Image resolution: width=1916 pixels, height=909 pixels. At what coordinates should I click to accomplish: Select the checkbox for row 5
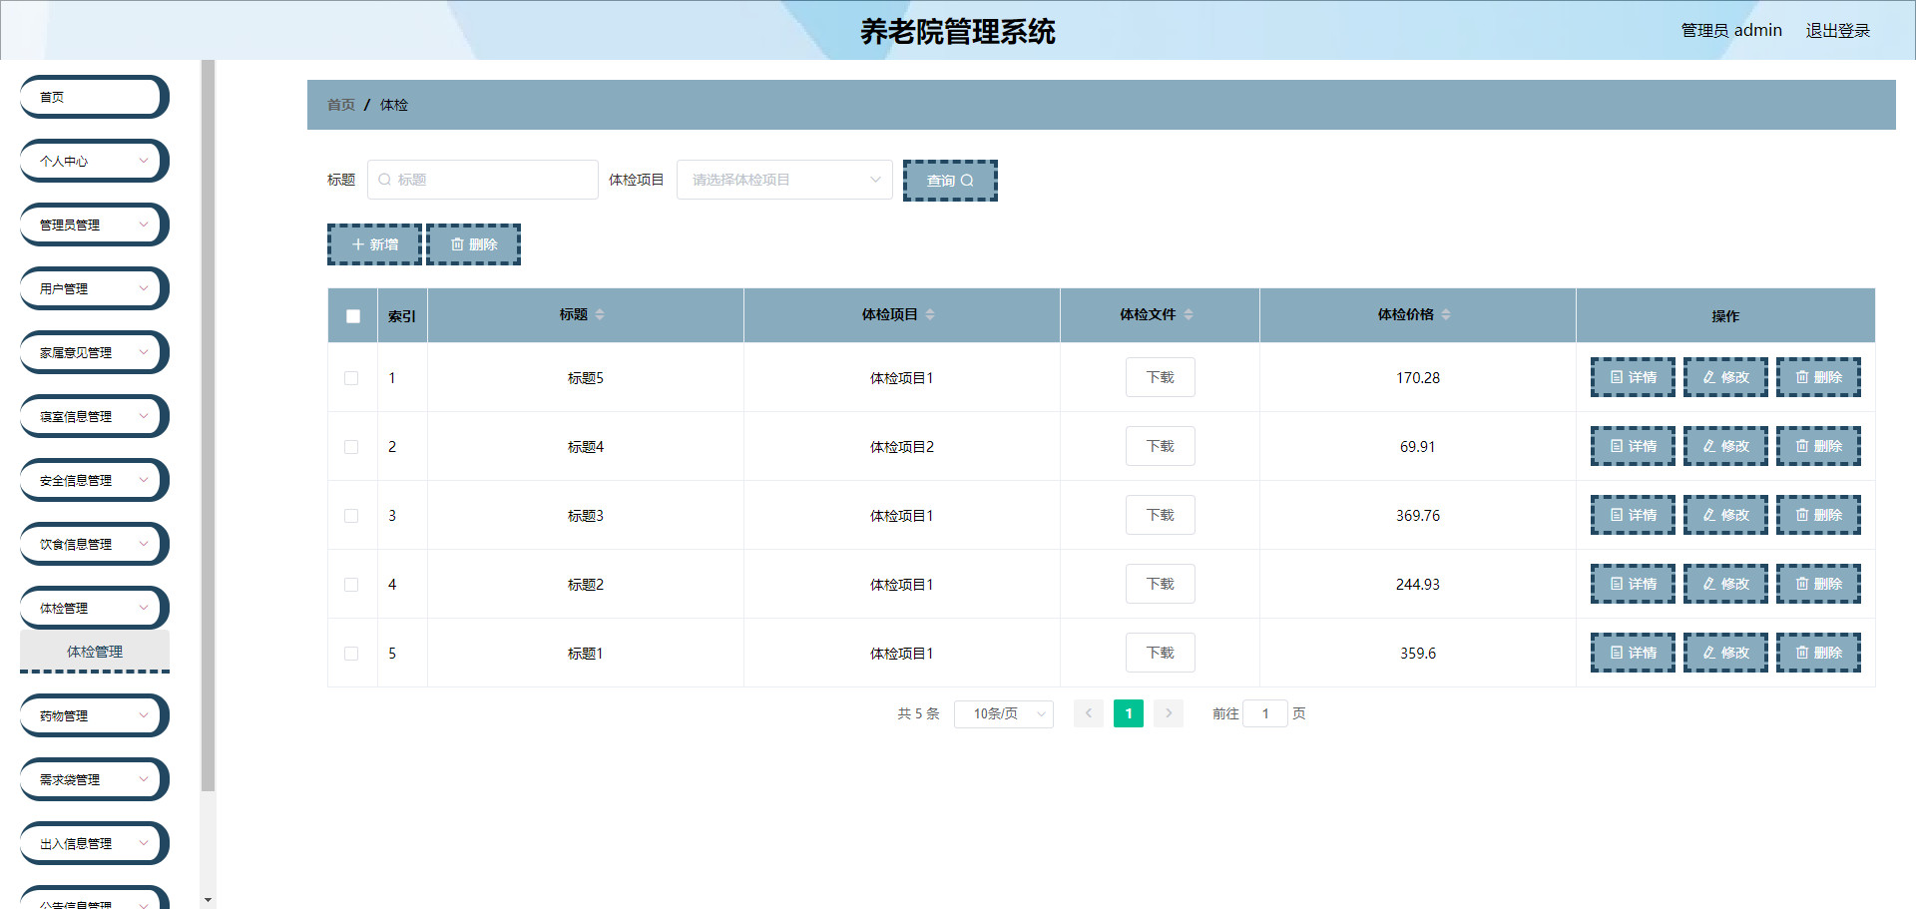click(x=351, y=654)
